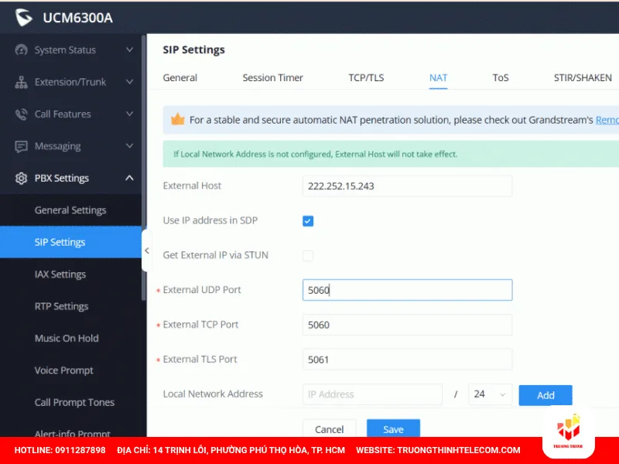Click the PBX Settings gear icon
619x464 pixels.
(21, 179)
